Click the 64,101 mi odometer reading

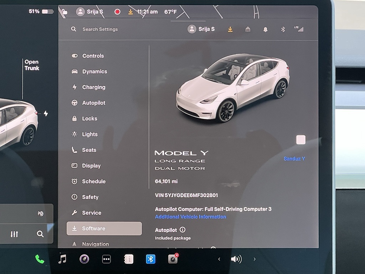166,181
